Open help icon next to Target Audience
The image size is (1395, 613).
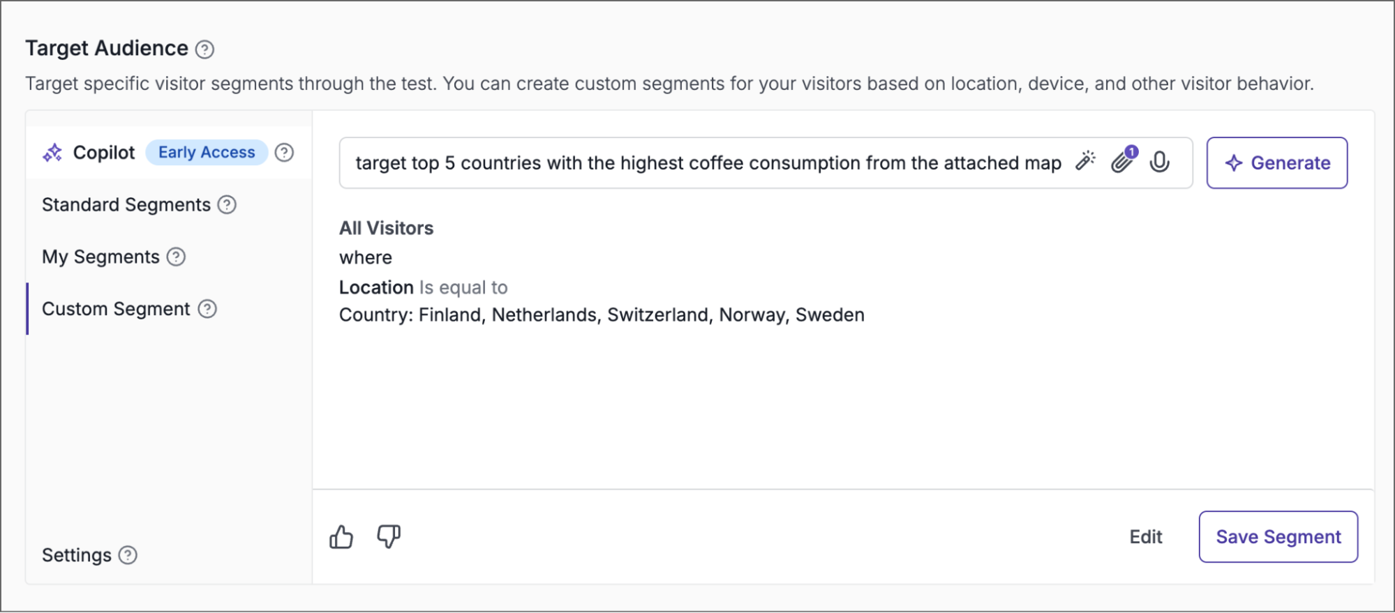[204, 50]
